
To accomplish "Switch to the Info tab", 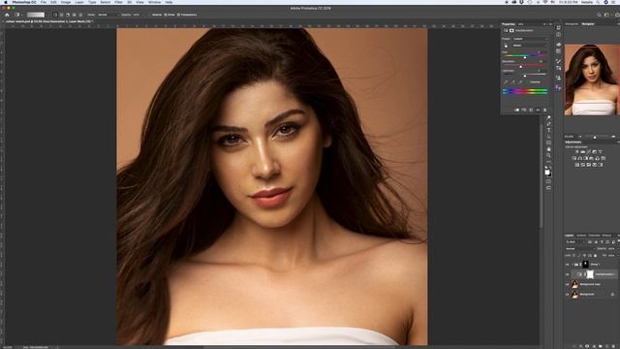I will tap(521, 24).
